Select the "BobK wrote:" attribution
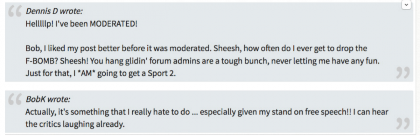Screen dimensions: 420x136 point(48,99)
